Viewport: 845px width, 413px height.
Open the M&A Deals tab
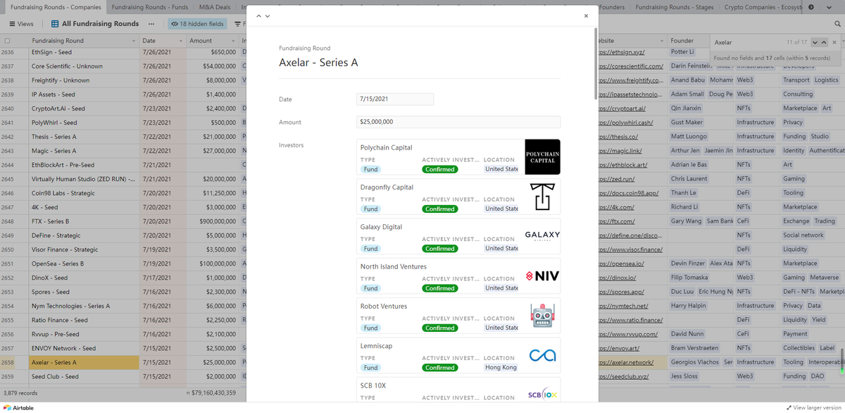tap(214, 7)
